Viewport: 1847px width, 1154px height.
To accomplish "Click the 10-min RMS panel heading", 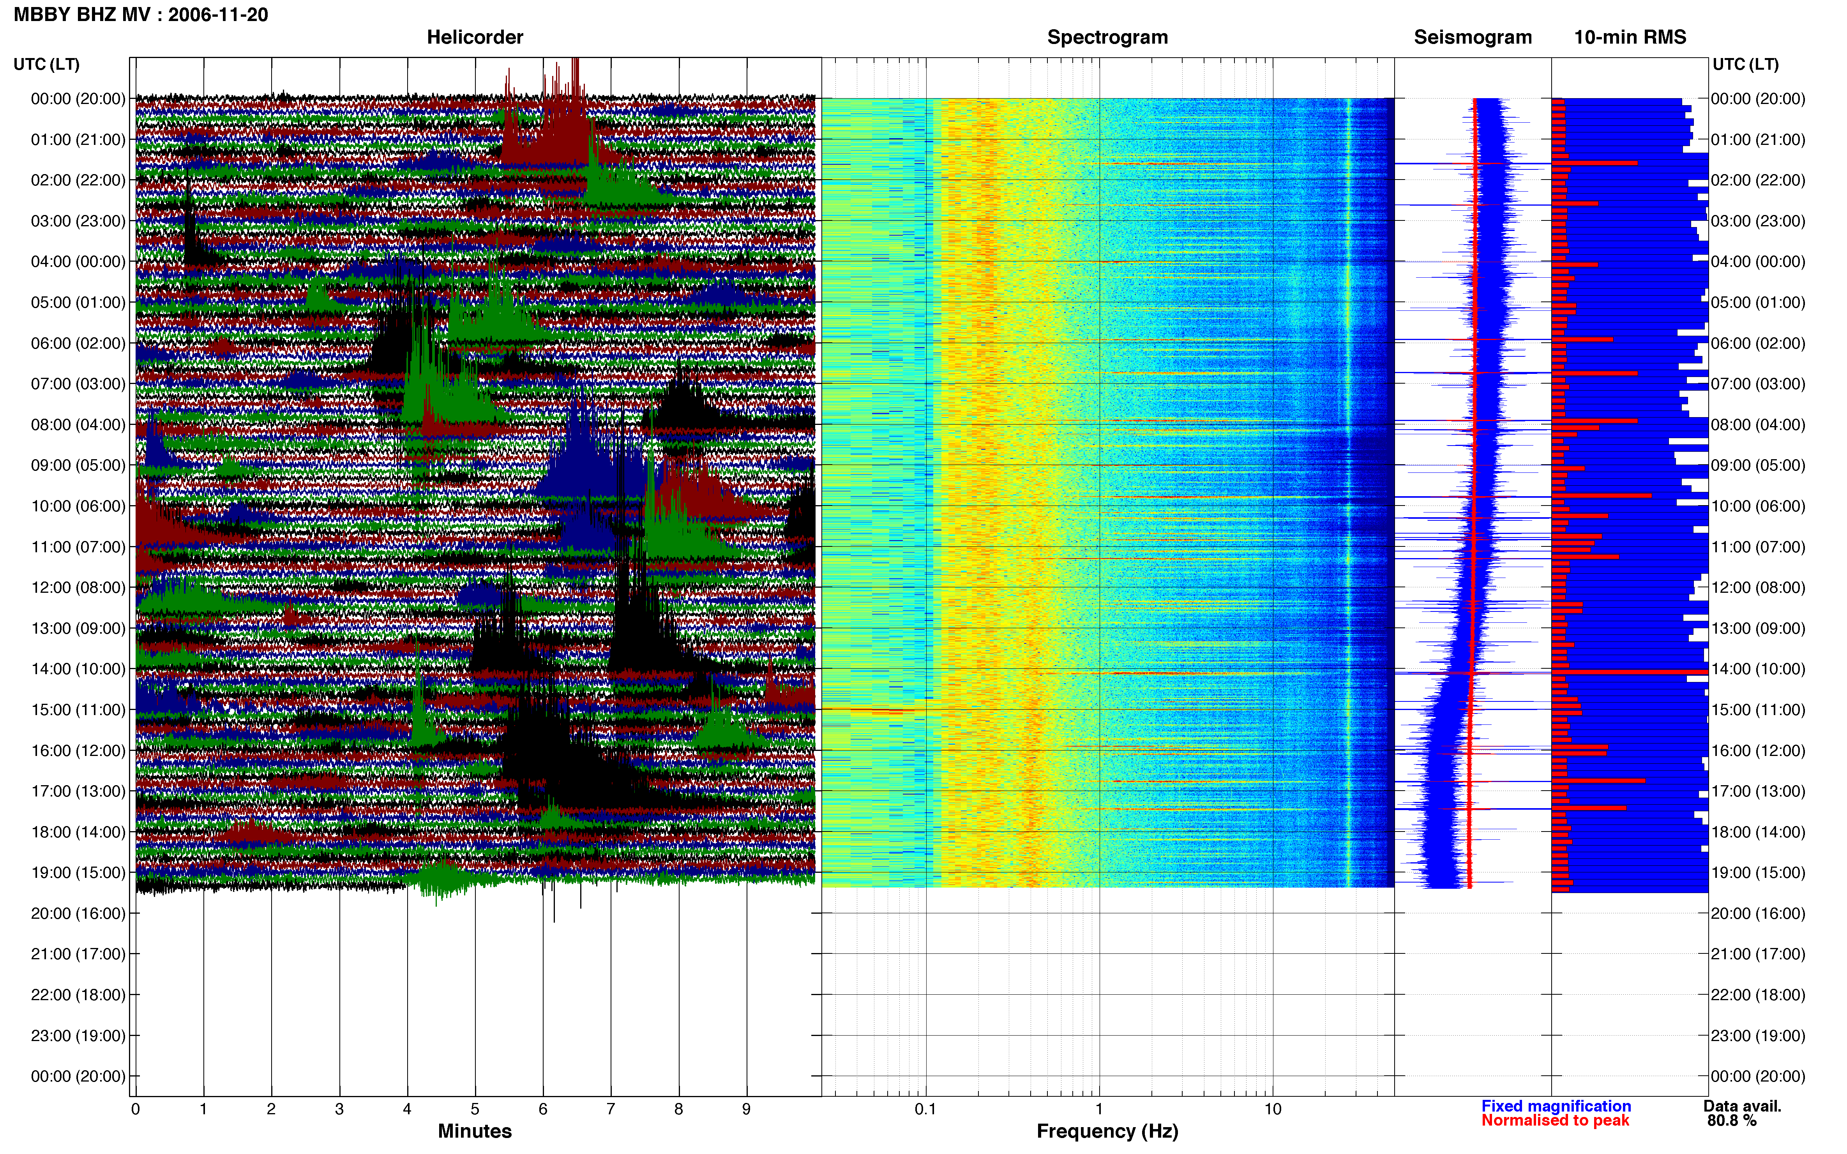I will pos(1630,37).
